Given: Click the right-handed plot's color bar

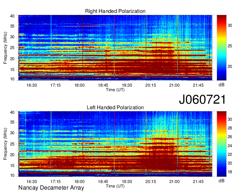Looking at the screenshot, I should [221, 48].
